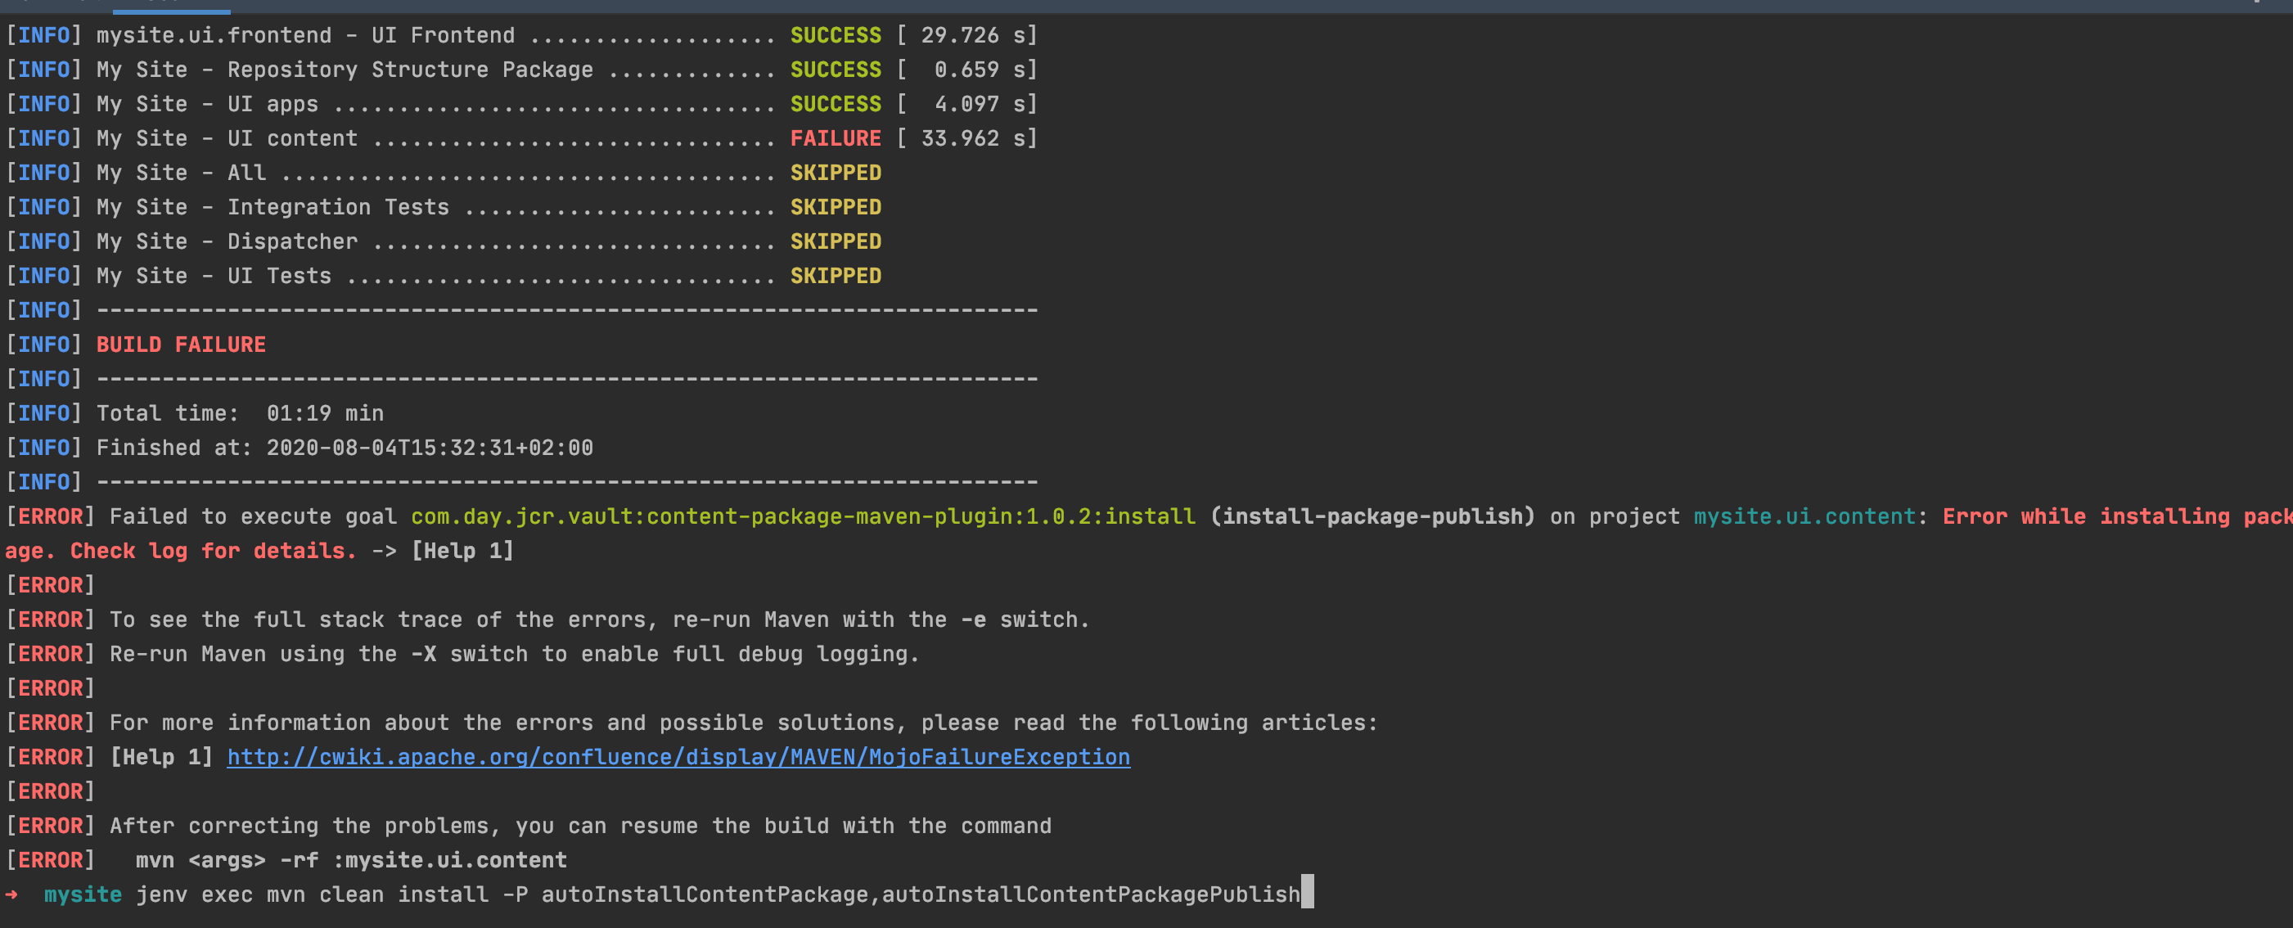Click the blinking cursor after the typed command
This screenshot has height=928, width=2293.
click(x=1307, y=894)
